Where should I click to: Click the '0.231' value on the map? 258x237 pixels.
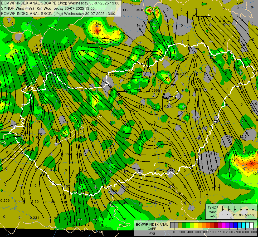click(35, 218)
